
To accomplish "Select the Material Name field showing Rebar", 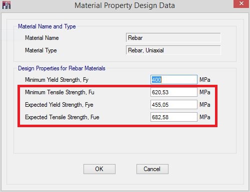I will tap(173, 38).
